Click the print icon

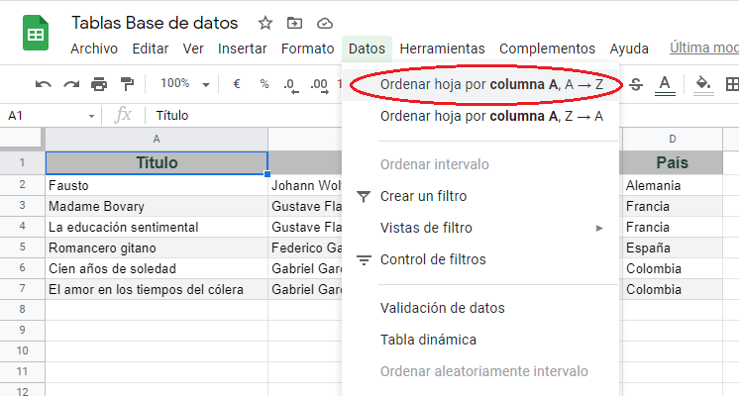[98, 84]
